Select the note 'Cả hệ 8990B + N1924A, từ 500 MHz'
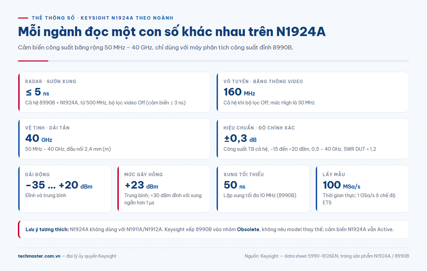The width and height of the screenshot is (427, 271). (105, 103)
